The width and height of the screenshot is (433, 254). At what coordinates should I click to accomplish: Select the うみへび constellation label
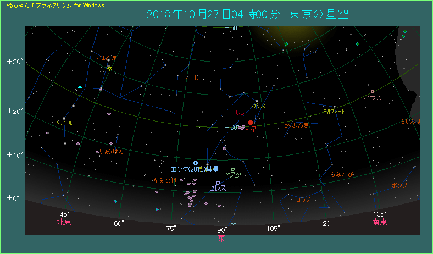[x=342, y=175]
